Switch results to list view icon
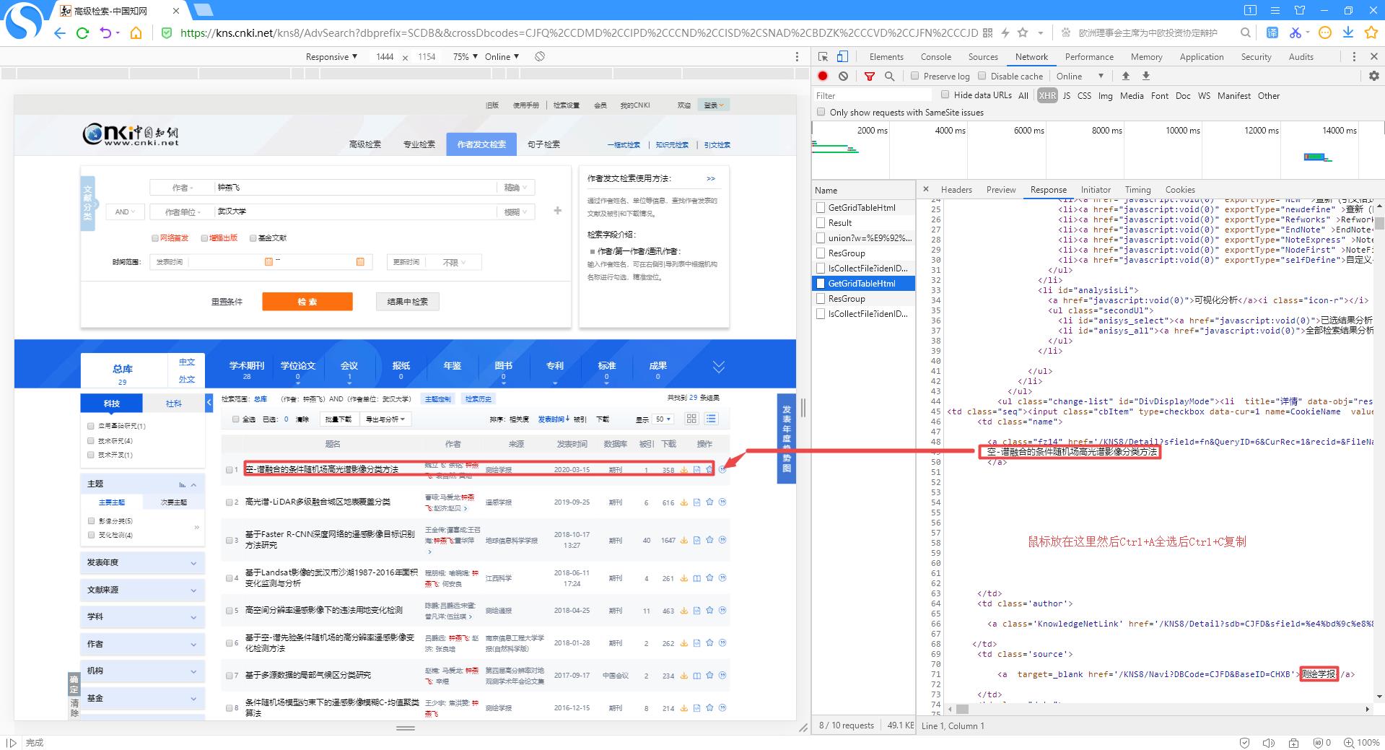Image resolution: width=1385 pixels, height=750 pixels. pyautogui.click(x=711, y=419)
